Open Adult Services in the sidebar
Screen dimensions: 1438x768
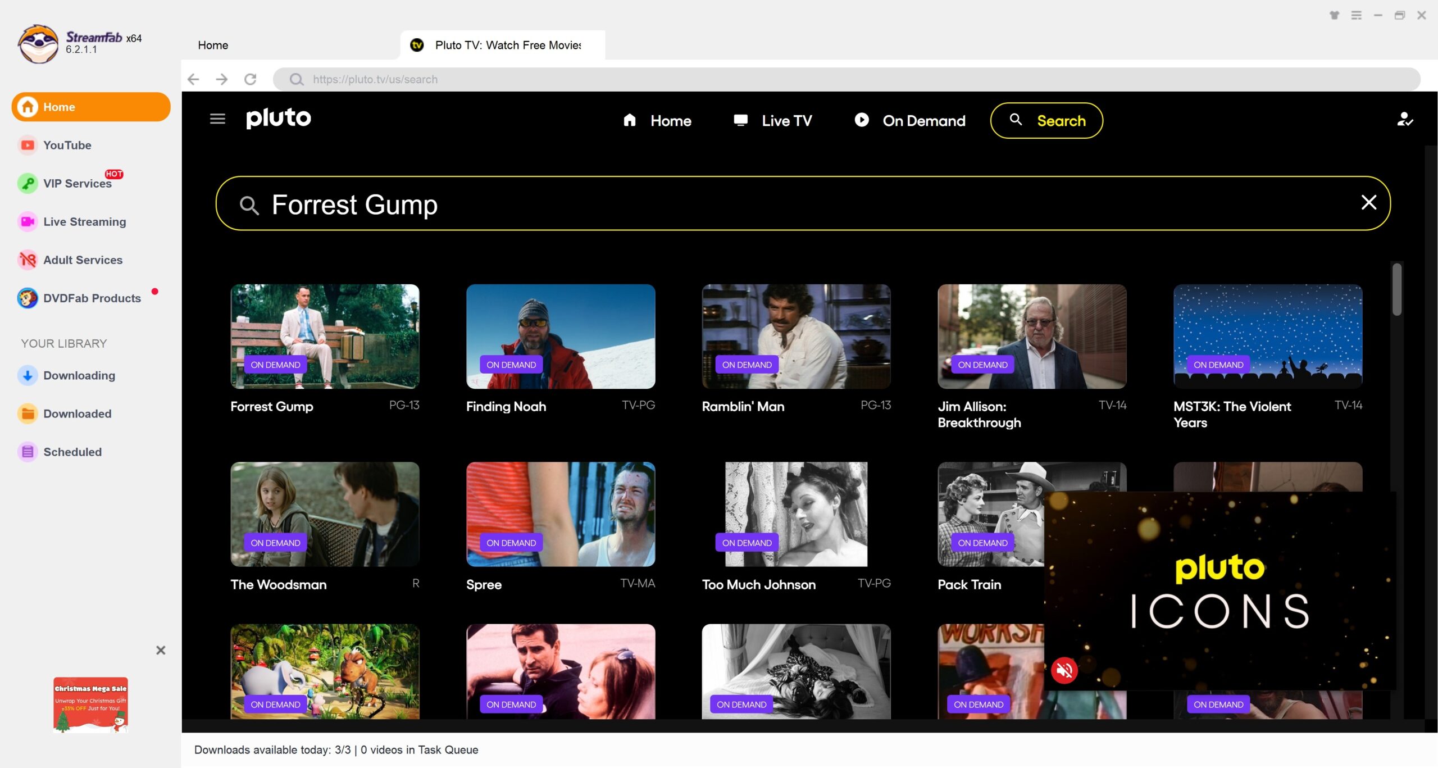83,260
